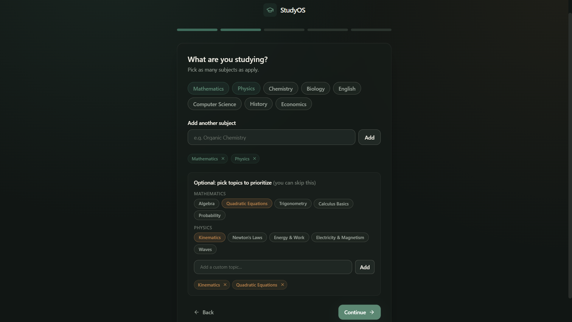Screen dimensions: 572x322
Task: Deselect the Mathematics subject chip
Action: 208,89
